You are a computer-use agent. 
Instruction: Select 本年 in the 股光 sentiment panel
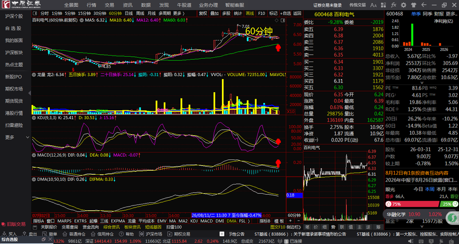(453, 189)
